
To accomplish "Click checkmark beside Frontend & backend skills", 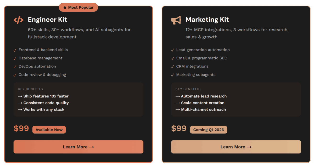I will pos(15,50).
